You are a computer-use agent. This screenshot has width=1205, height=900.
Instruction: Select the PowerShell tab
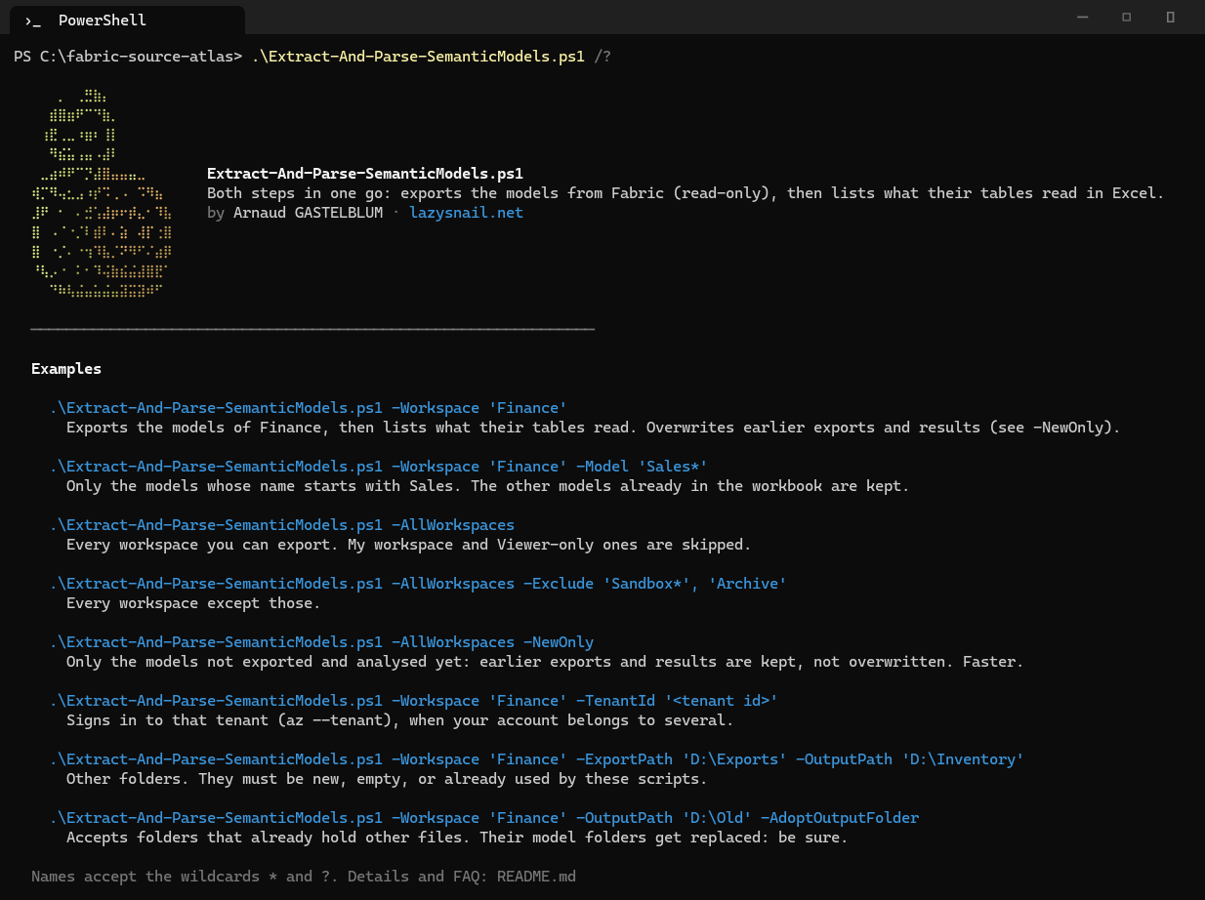[x=127, y=20]
